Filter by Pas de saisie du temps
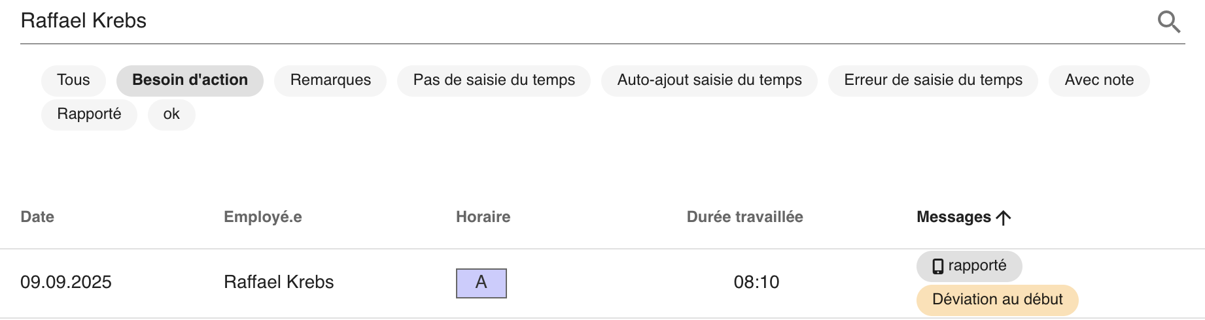 [x=494, y=80]
